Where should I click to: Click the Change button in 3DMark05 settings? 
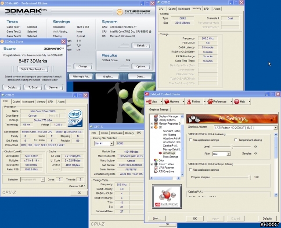83,66
